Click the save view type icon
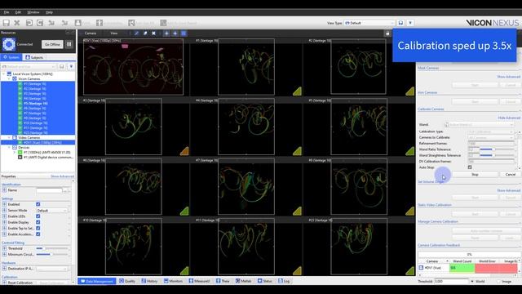Viewport: 522px width, 294px height. (x=400, y=23)
